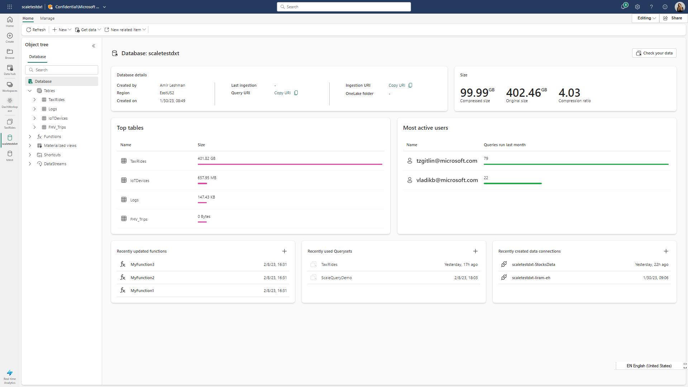Viewport: 688px width, 387px height.
Task: Open the tztest database from the sidebar
Action: pos(9,155)
